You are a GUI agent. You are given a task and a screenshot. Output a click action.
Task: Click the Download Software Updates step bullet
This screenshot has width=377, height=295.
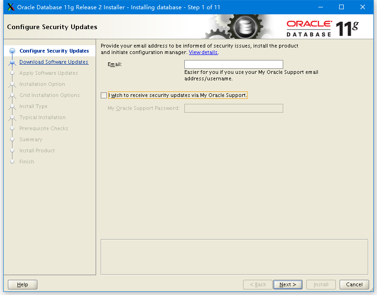(x=12, y=62)
